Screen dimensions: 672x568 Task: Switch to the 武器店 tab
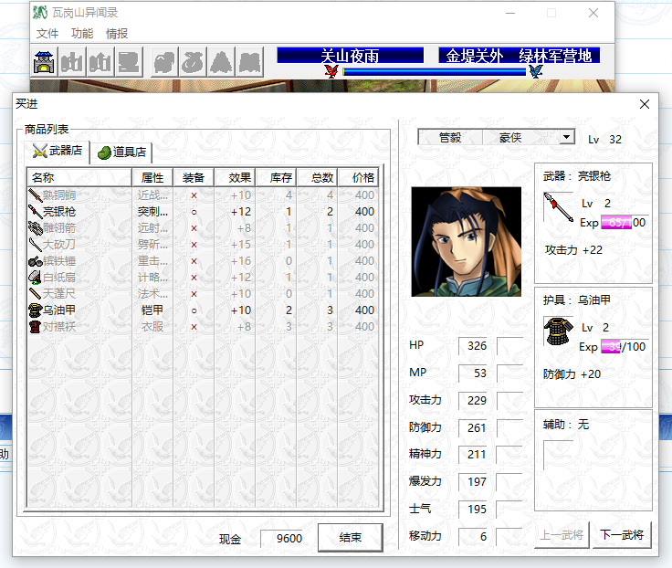point(57,151)
